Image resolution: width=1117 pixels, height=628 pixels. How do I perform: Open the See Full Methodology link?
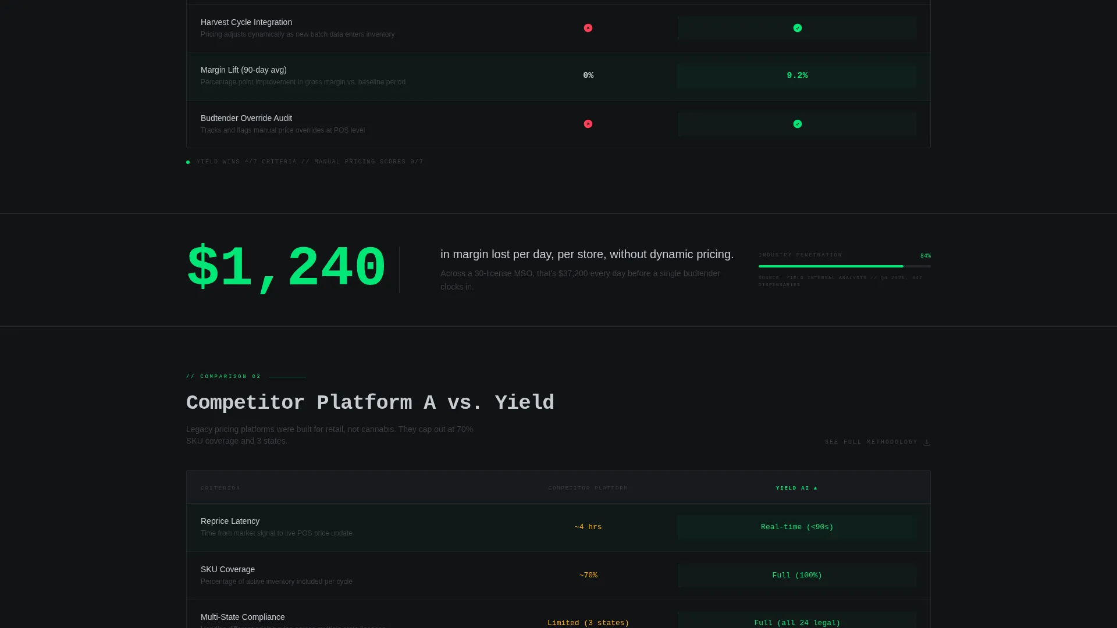tap(877, 442)
